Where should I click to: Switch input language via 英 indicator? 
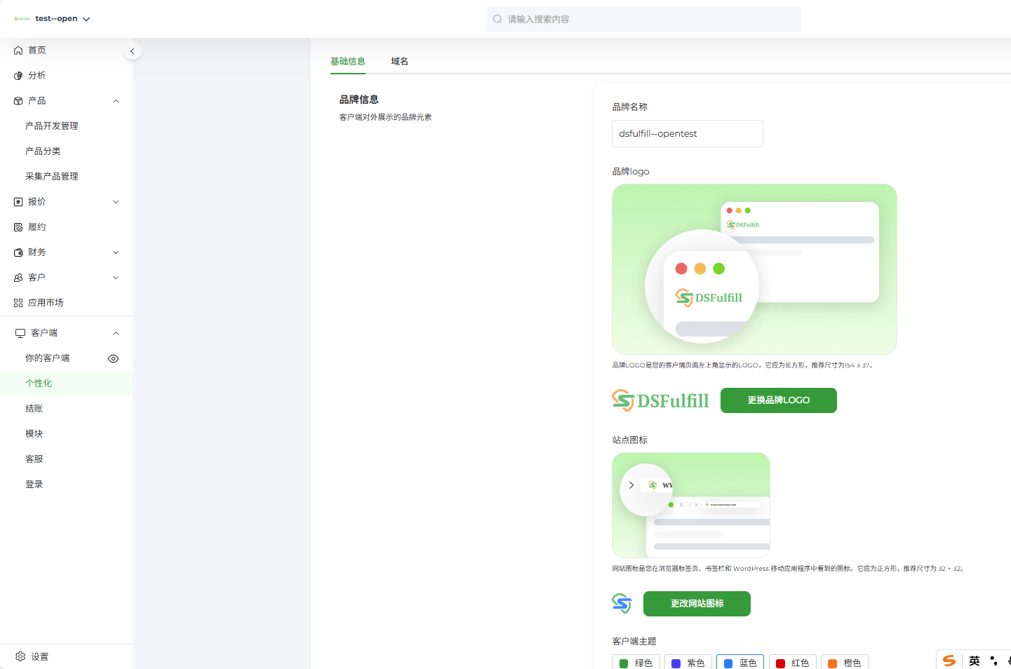point(975,661)
